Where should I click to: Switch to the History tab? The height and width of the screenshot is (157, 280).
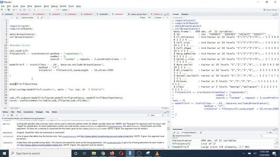click(x=5, y=112)
